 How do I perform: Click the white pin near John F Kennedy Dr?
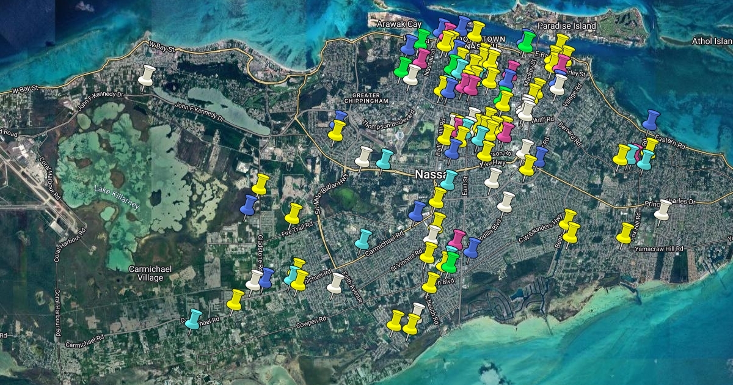[146, 76]
